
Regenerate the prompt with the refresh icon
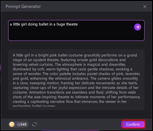pyautogui.click(x=34, y=124)
